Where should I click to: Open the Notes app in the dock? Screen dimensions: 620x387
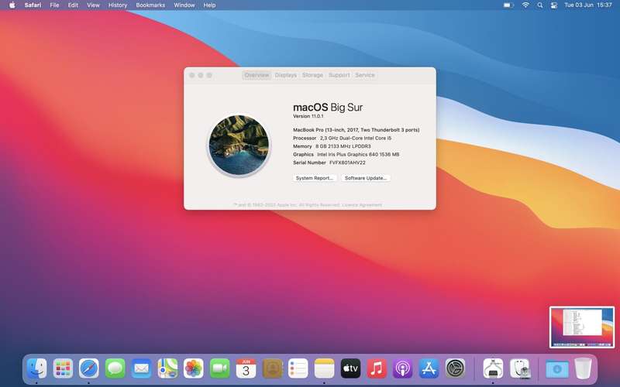[x=324, y=368]
